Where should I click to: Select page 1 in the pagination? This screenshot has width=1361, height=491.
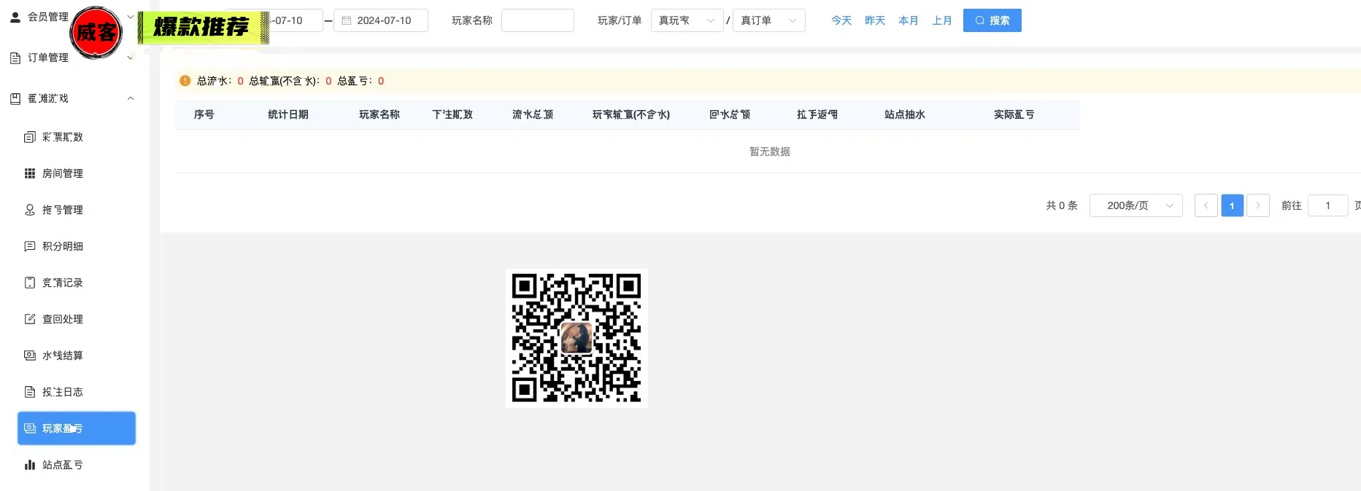point(1232,205)
